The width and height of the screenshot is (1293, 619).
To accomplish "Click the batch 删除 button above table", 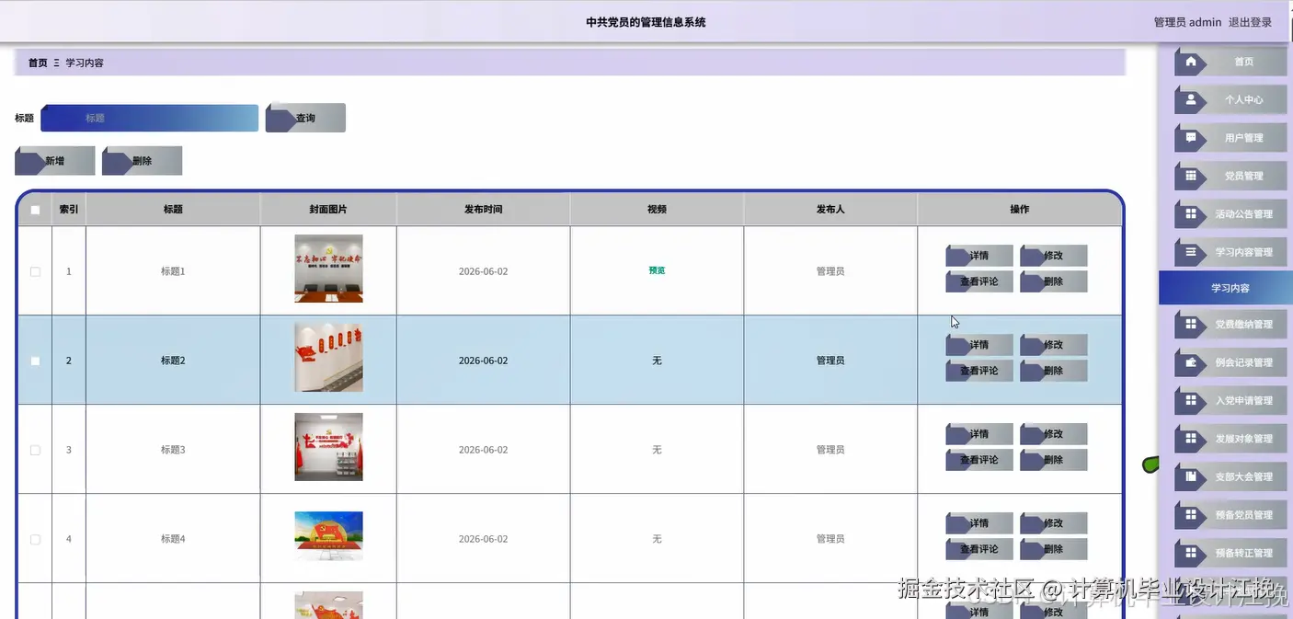I will [x=142, y=161].
